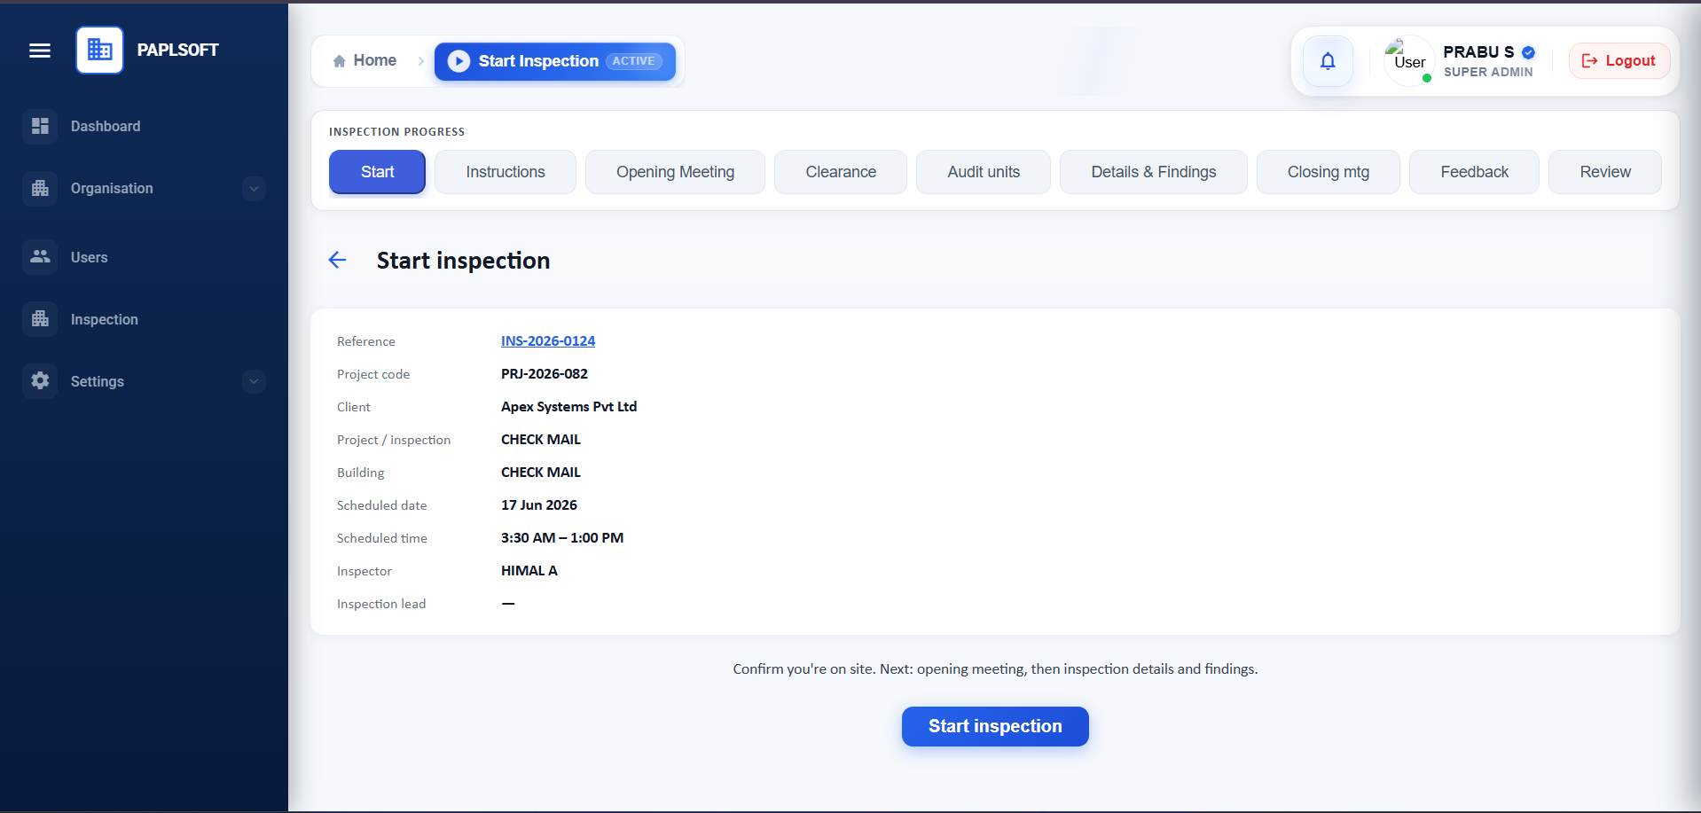Screen dimensions: 1701x813
Task: Select the Start progress step
Action: click(377, 172)
